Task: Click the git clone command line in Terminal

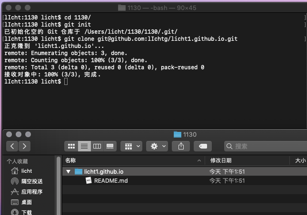Action: [x=121, y=38]
